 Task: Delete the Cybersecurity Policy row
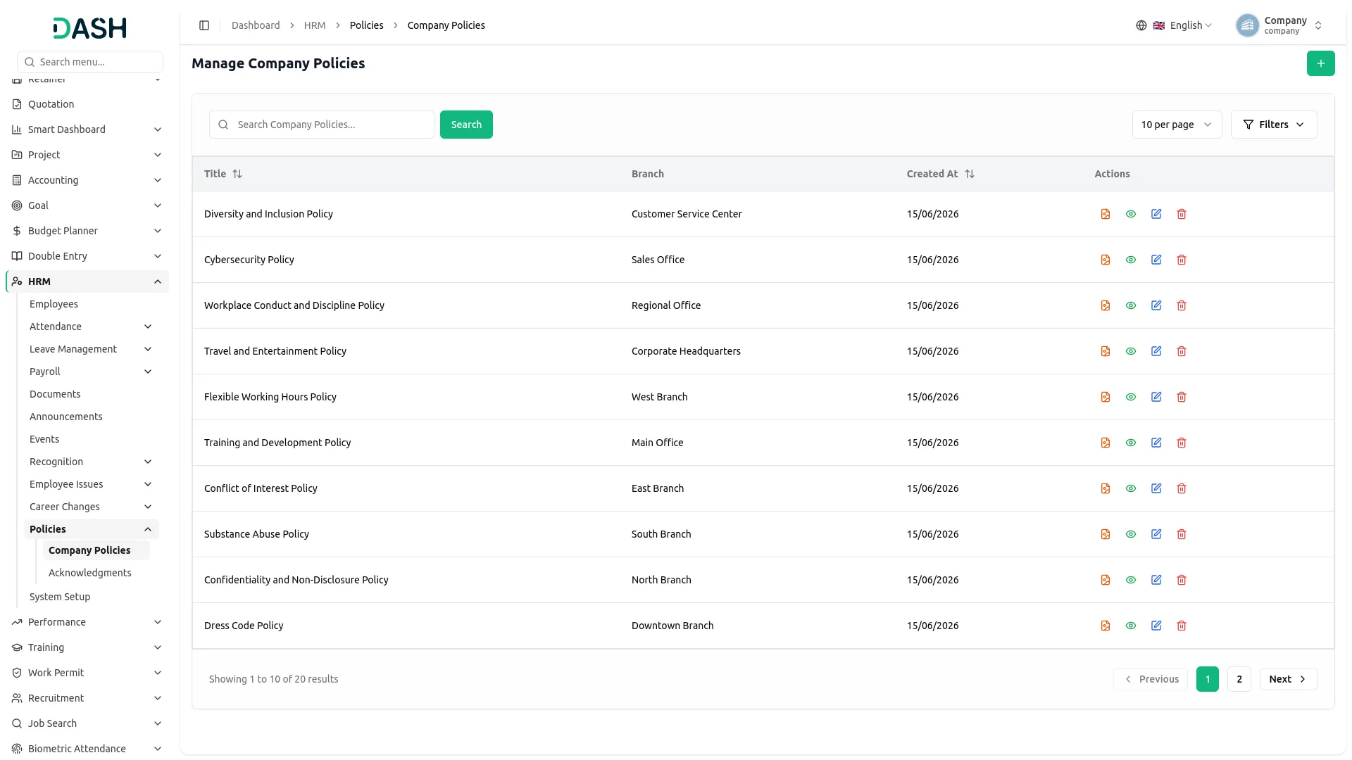click(1182, 260)
